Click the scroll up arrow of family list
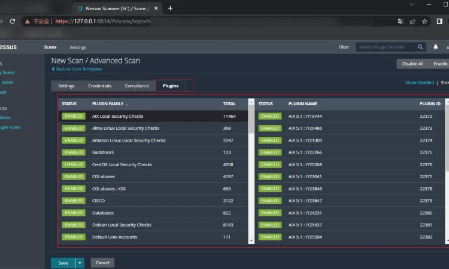This screenshot has width=449, height=269. pyautogui.click(x=251, y=102)
